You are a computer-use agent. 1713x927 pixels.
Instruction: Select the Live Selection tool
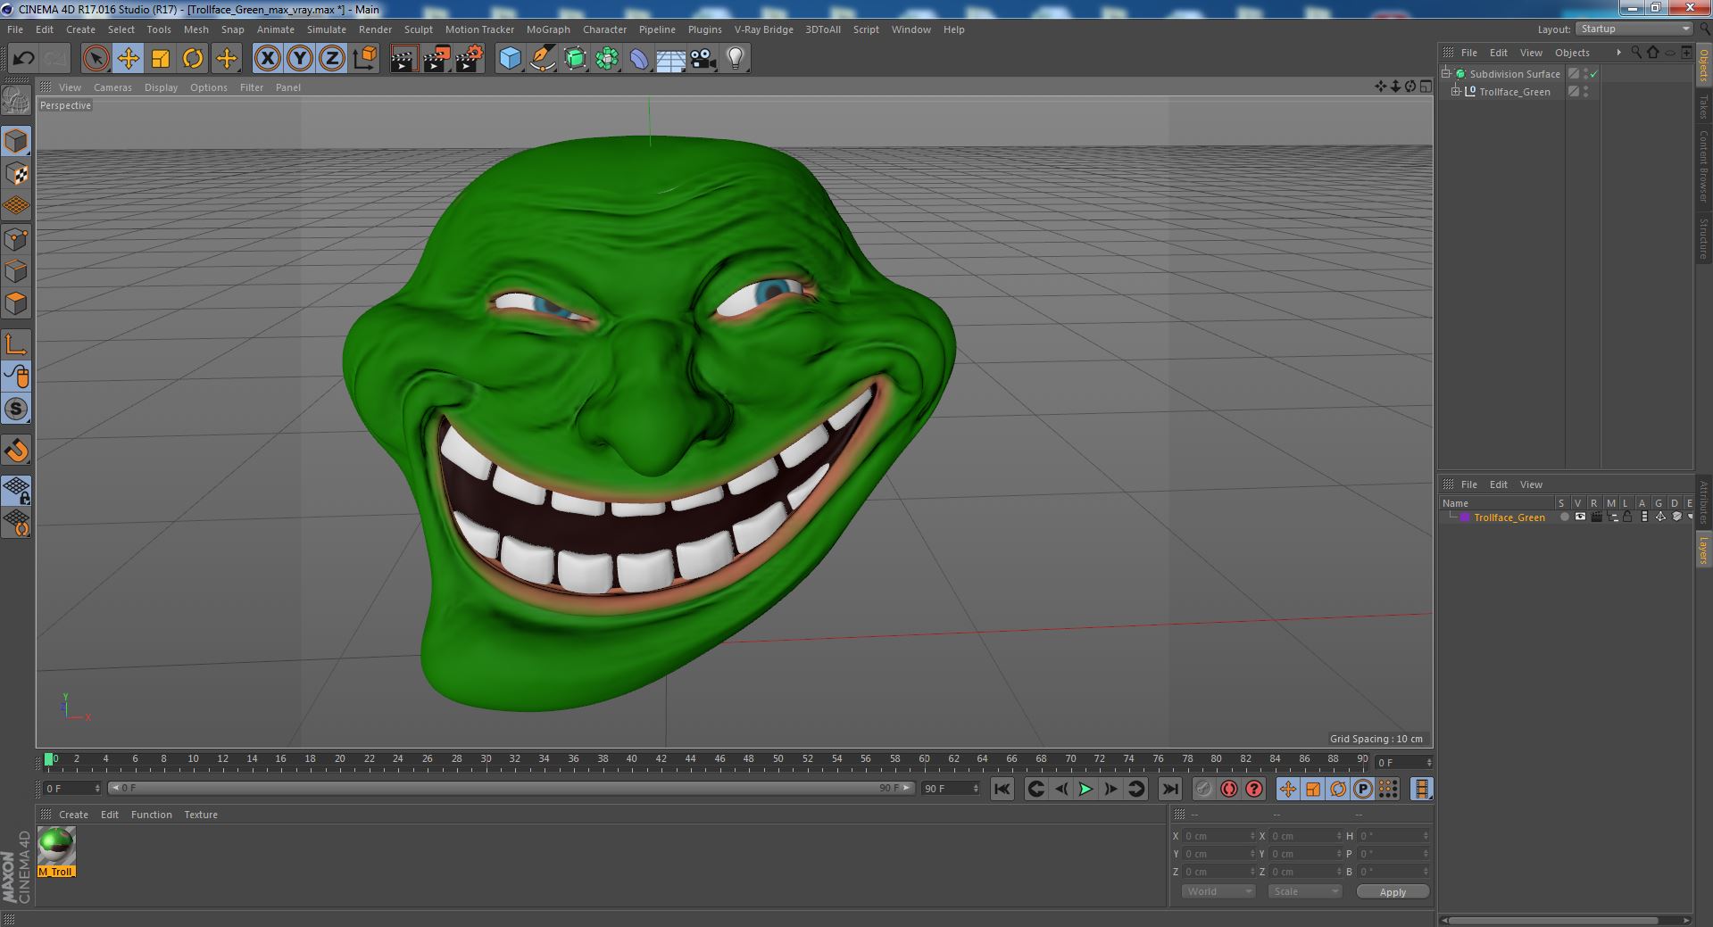tap(96, 59)
